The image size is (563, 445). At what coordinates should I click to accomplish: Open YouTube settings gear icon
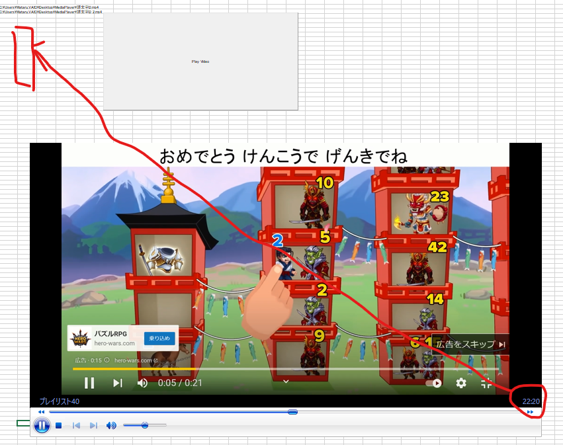pos(461,384)
